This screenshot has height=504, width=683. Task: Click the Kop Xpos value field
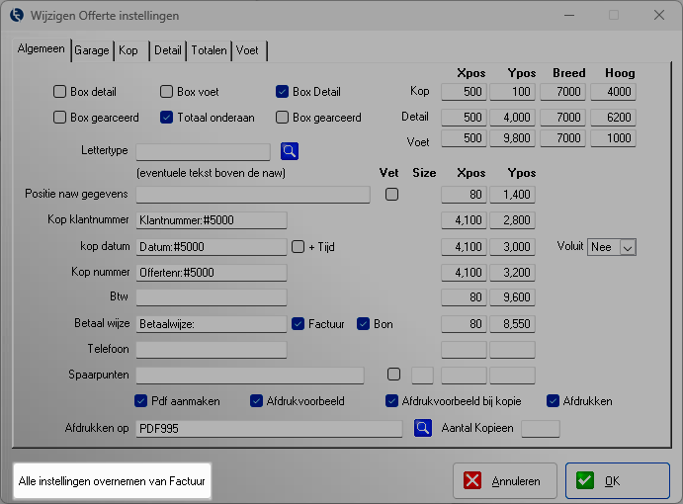click(x=464, y=92)
